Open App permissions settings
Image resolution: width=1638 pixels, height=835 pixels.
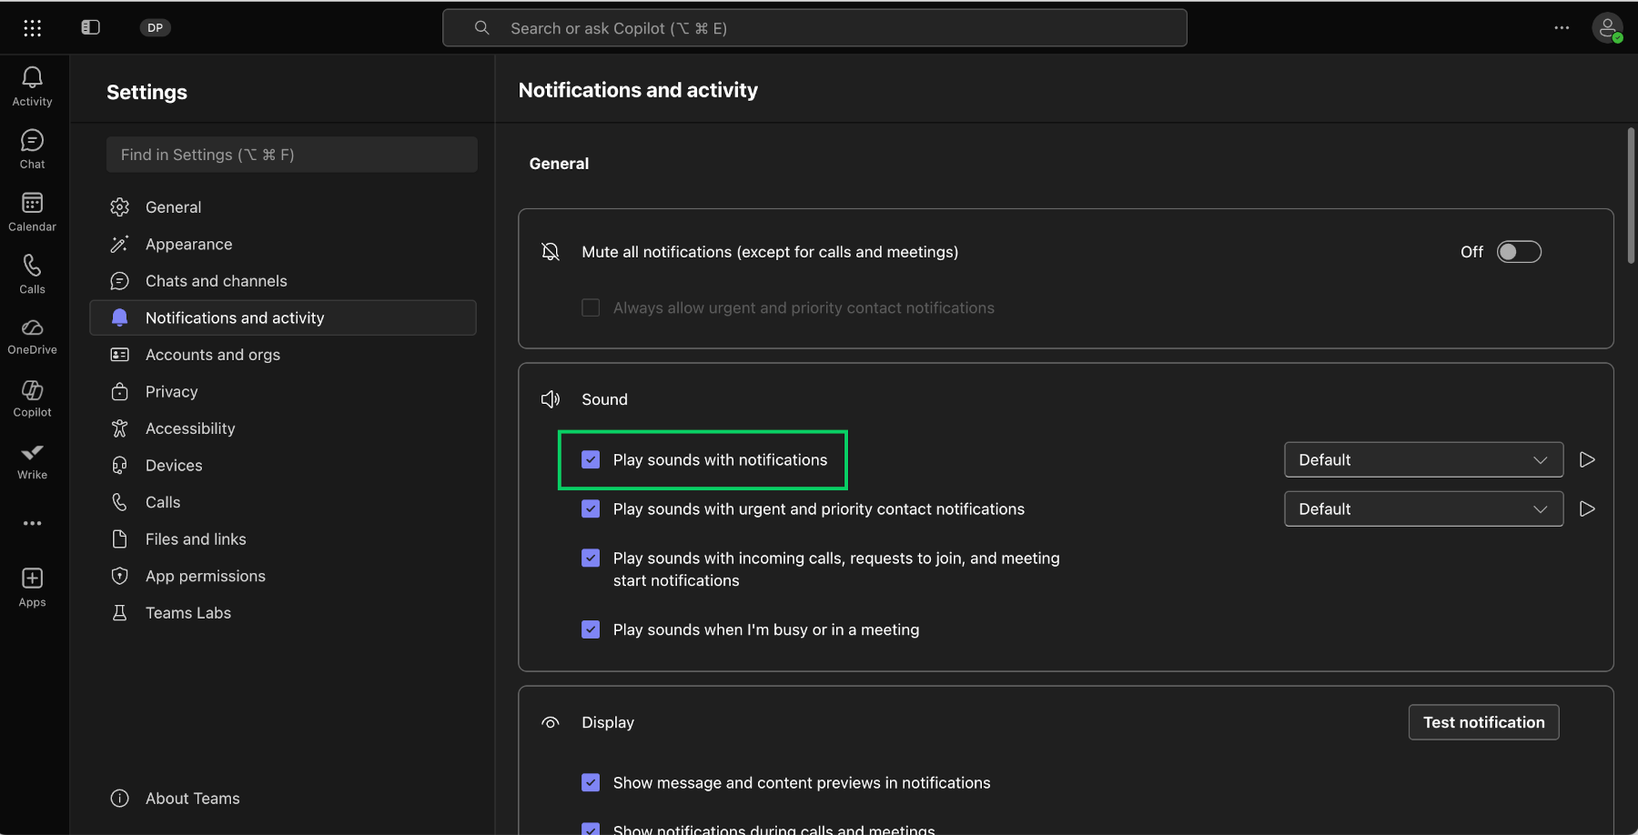tap(283, 576)
